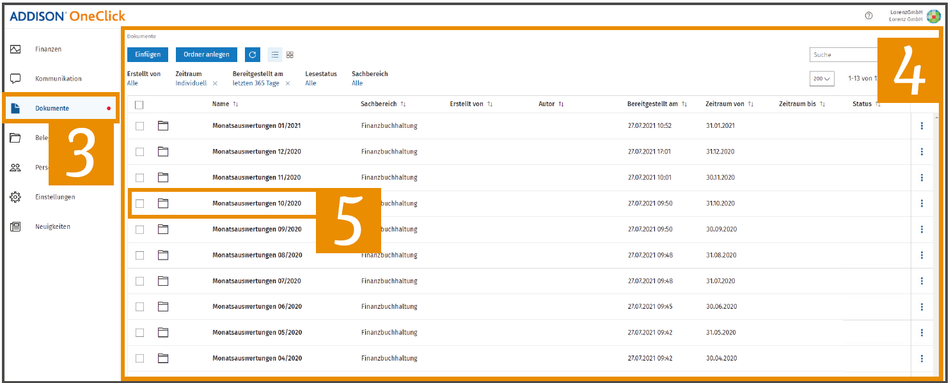Click into the Suche search field
The height and width of the screenshot is (383, 951).
point(844,55)
